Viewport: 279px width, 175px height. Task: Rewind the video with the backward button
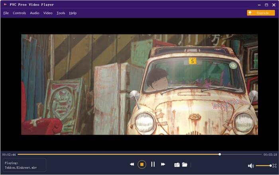[132, 164]
